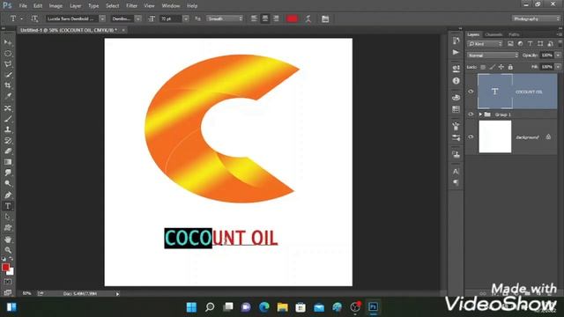Viewport: 564px width, 317px height.
Task: Toggle lock transparent pixels
Action: [483, 67]
